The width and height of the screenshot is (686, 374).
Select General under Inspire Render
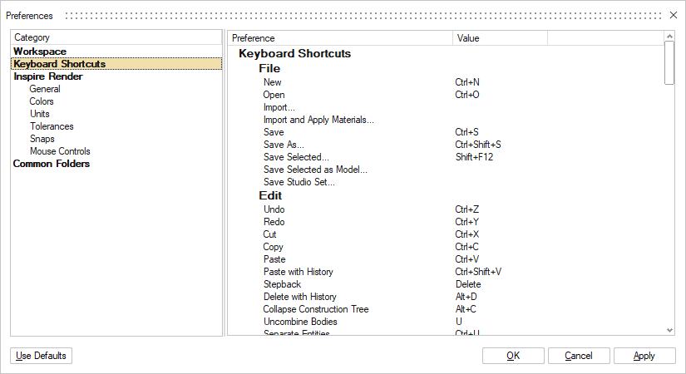pos(45,89)
